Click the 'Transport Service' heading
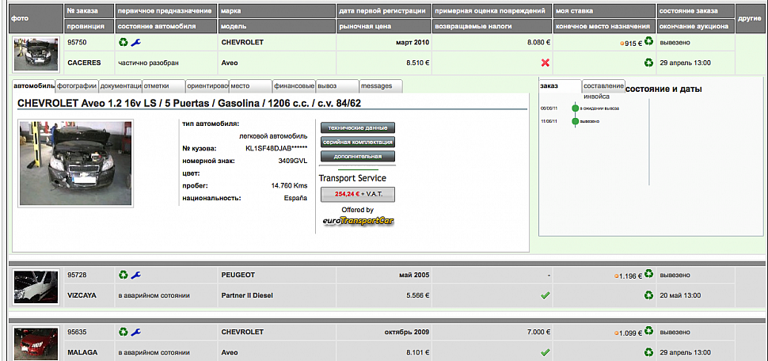This screenshot has width=768, height=361. pos(352,178)
